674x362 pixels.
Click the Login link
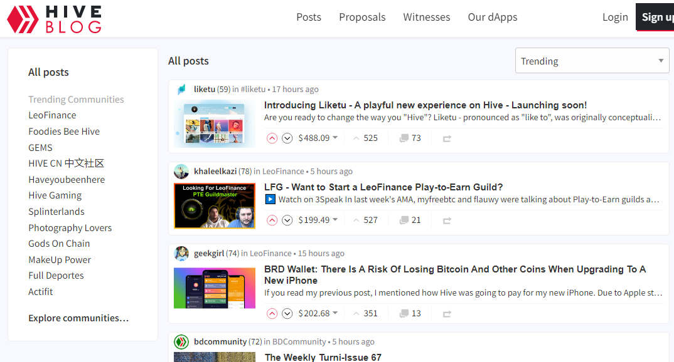[x=615, y=17]
